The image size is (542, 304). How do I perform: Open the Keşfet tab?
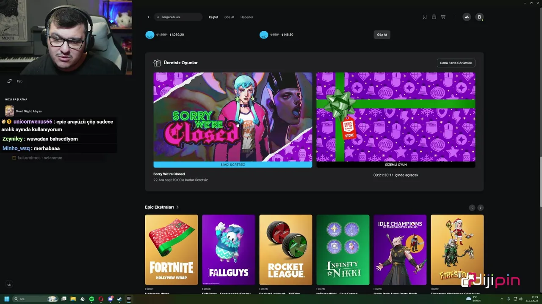213,17
